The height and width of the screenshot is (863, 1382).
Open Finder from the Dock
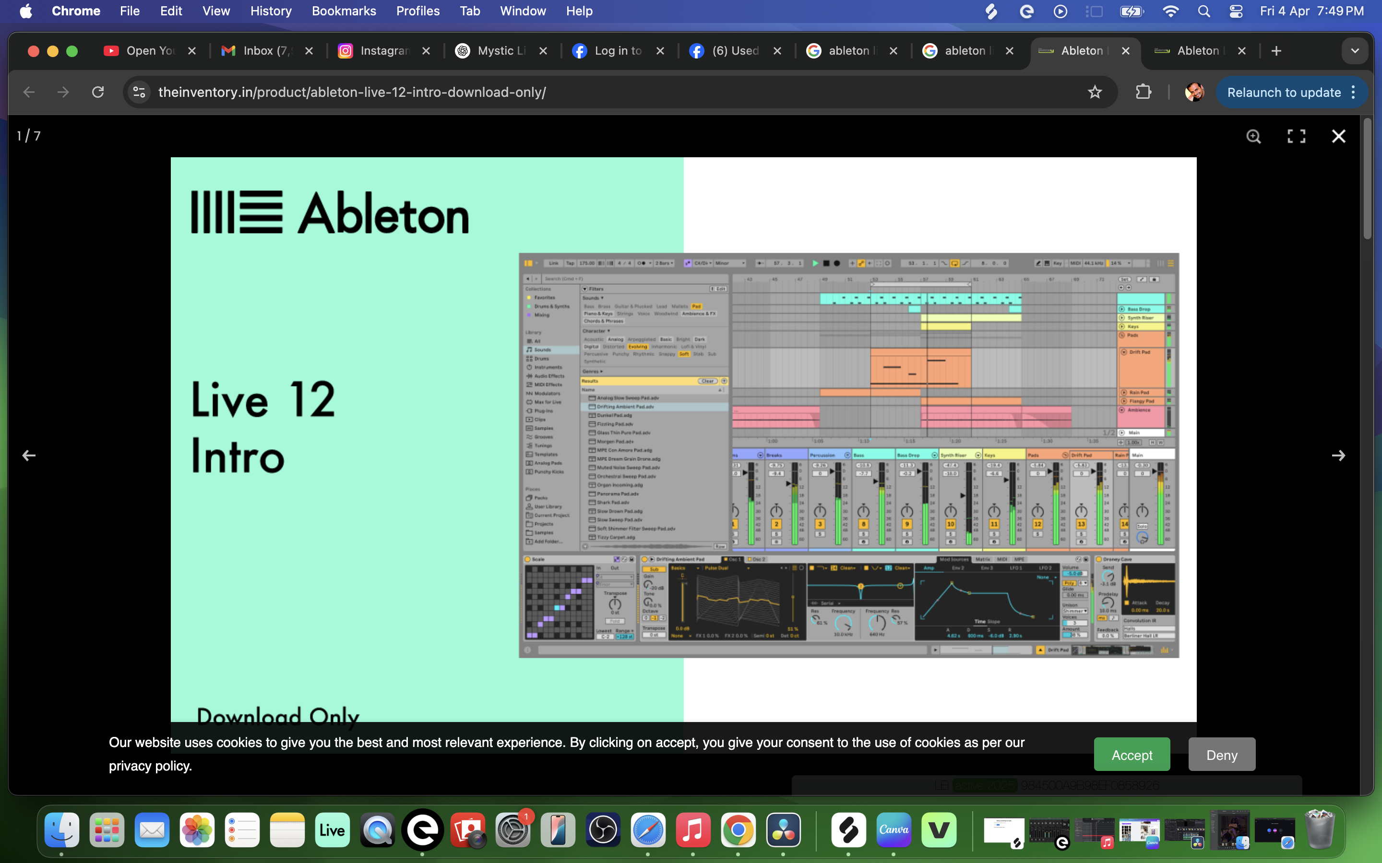[x=62, y=830]
